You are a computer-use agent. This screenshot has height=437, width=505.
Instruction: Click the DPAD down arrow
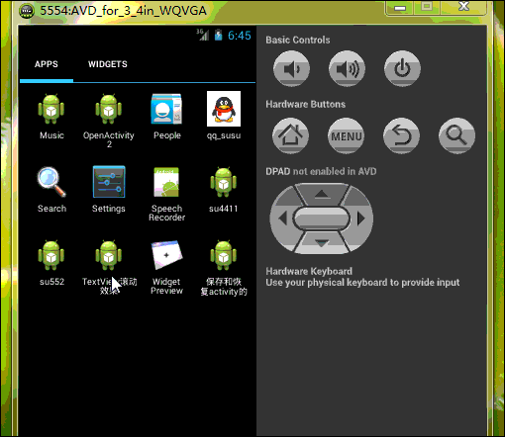(322, 243)
